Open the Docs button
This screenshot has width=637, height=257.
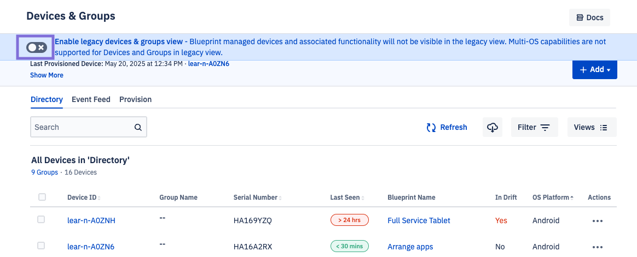[x=589, y=17]
